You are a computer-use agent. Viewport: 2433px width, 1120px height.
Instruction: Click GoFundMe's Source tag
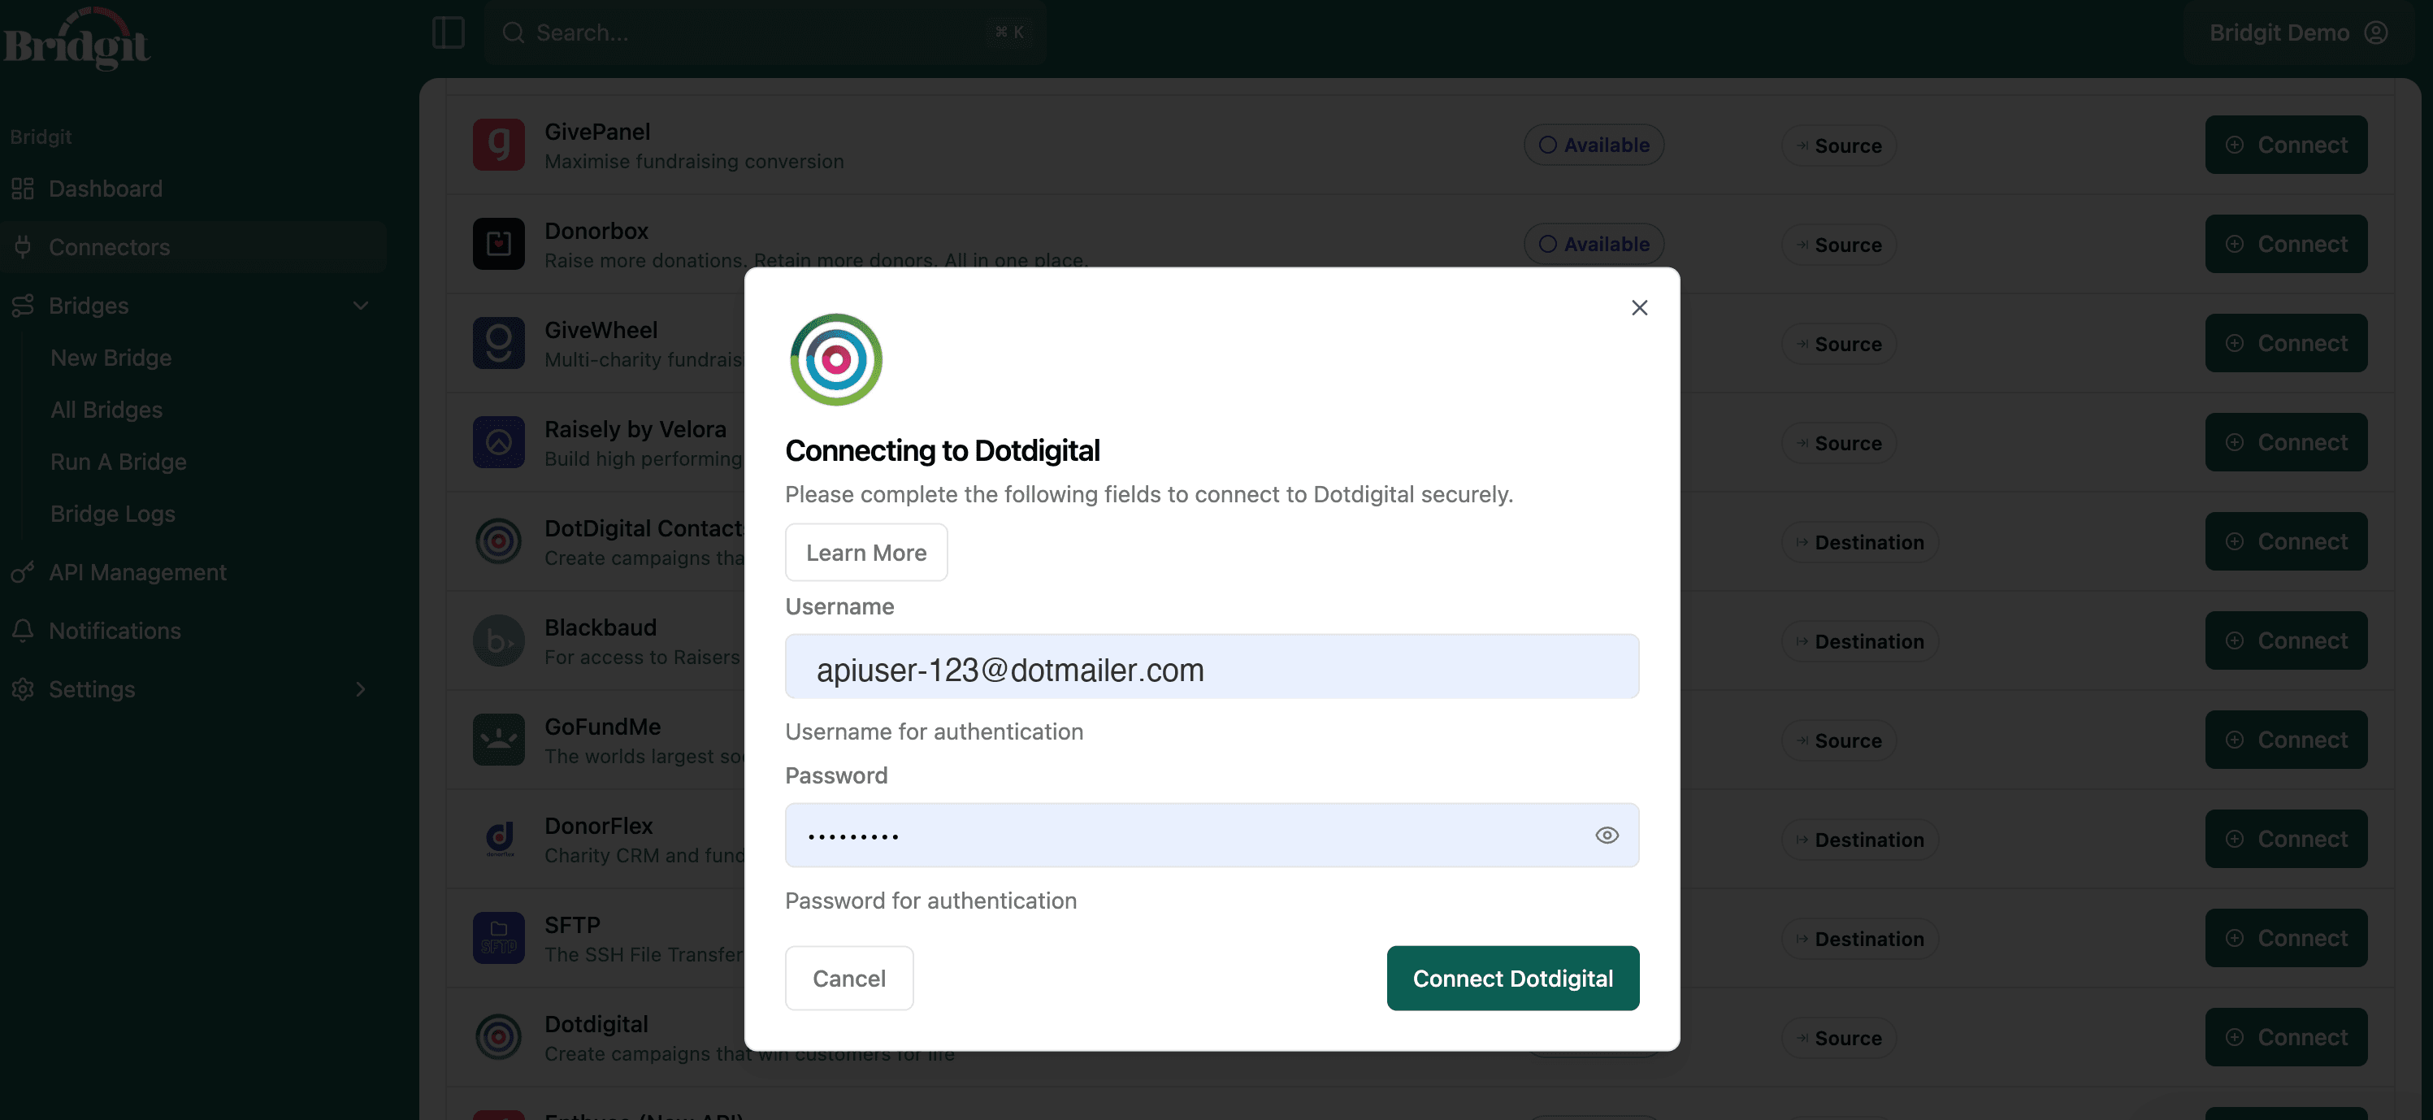pos(1837,740)
